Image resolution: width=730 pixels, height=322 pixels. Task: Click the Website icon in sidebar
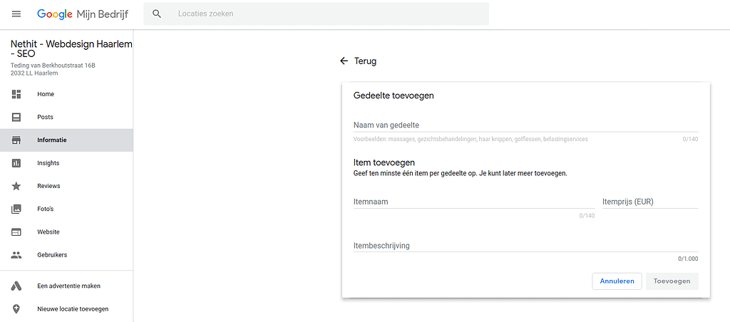coord(16,232)
